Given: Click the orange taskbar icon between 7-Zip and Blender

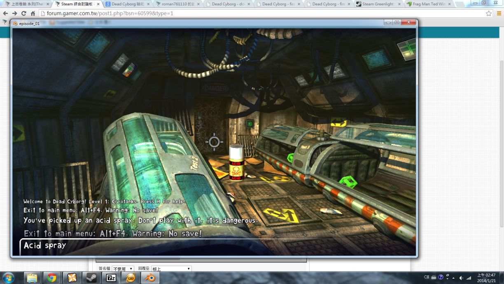Looking at the screenshot, I should tap(131, 278).
